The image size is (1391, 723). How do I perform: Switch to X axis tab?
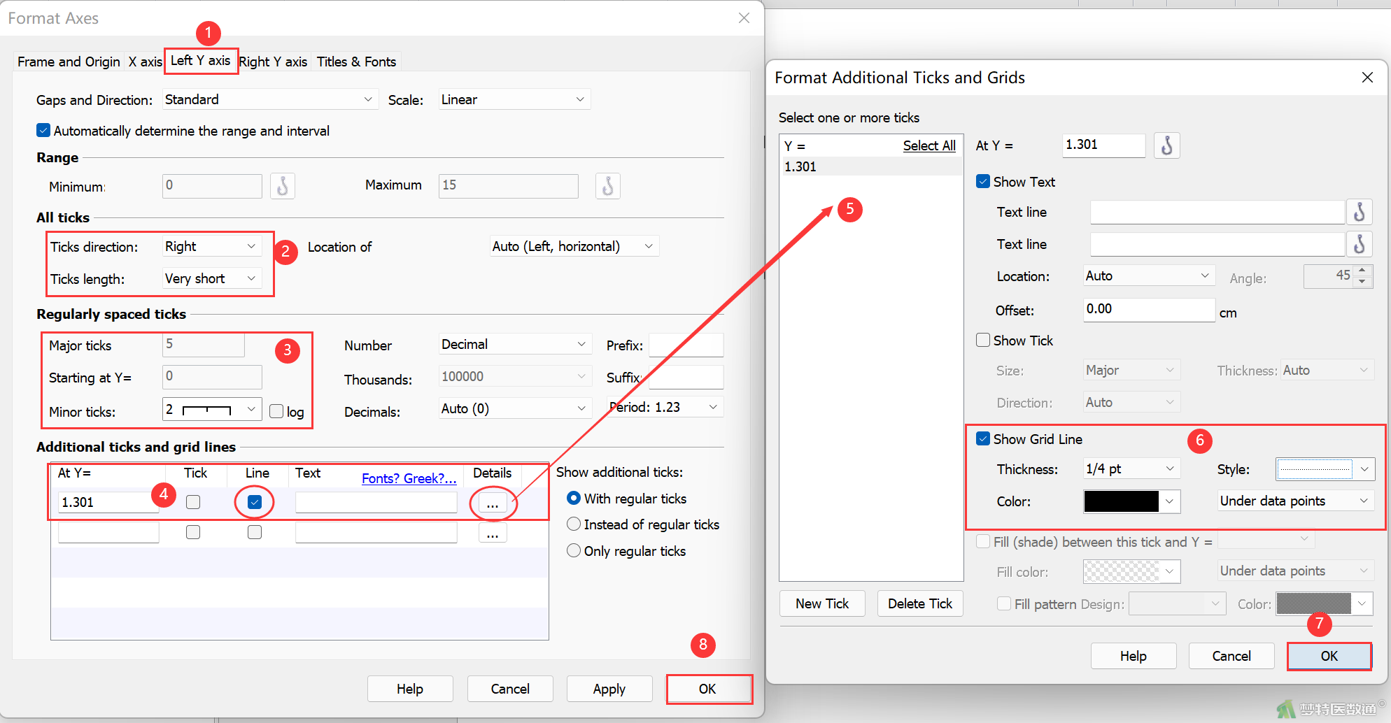point(145,62)
